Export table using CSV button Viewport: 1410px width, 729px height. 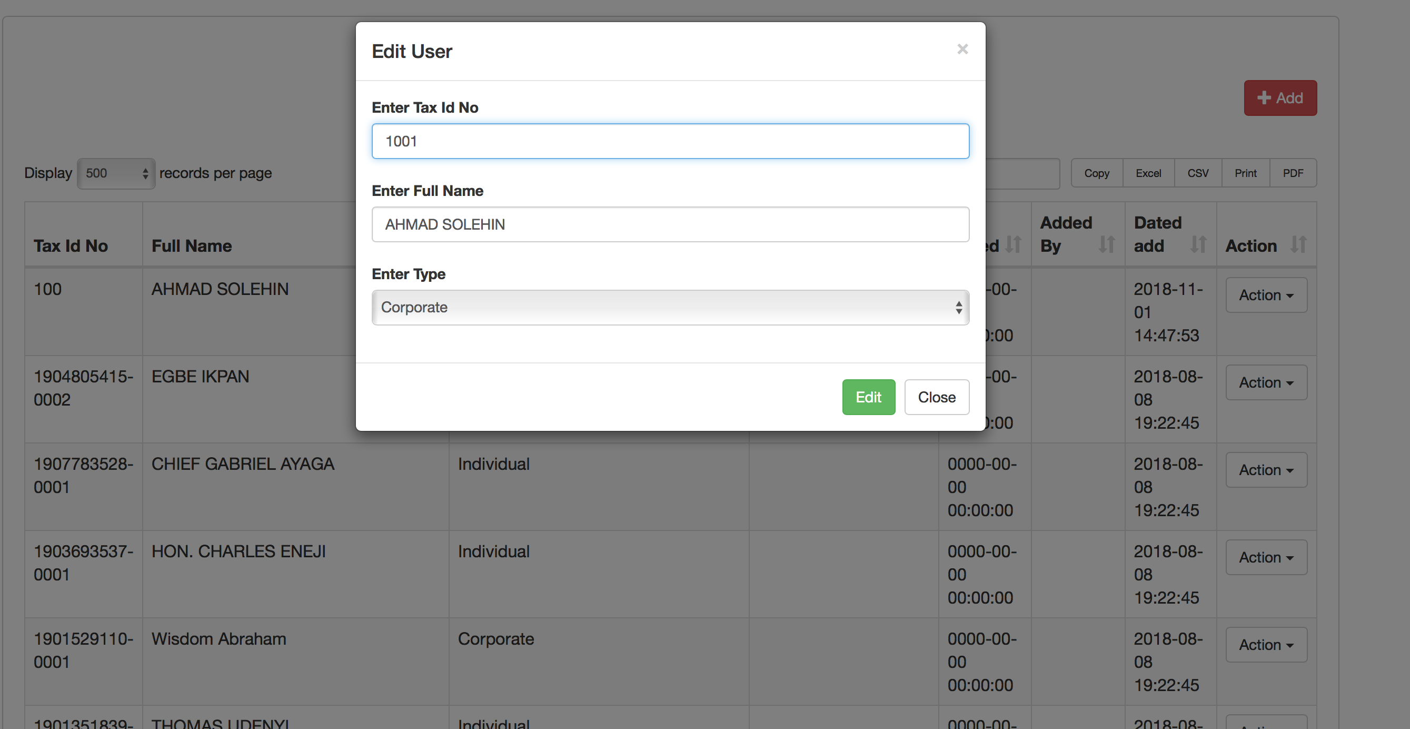[1198, 174]
